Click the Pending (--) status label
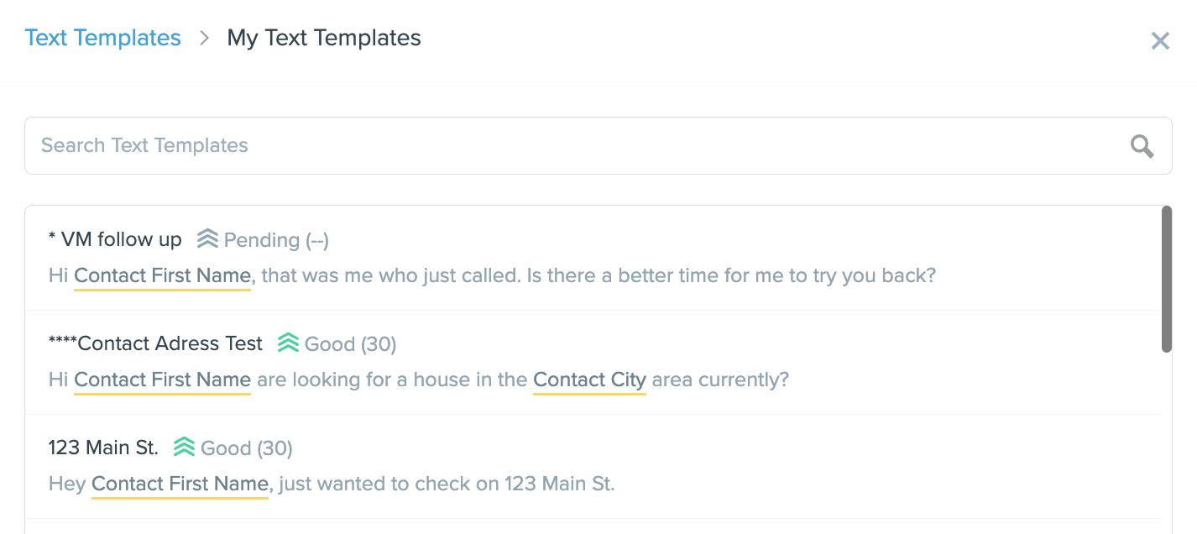 [276, 240]
